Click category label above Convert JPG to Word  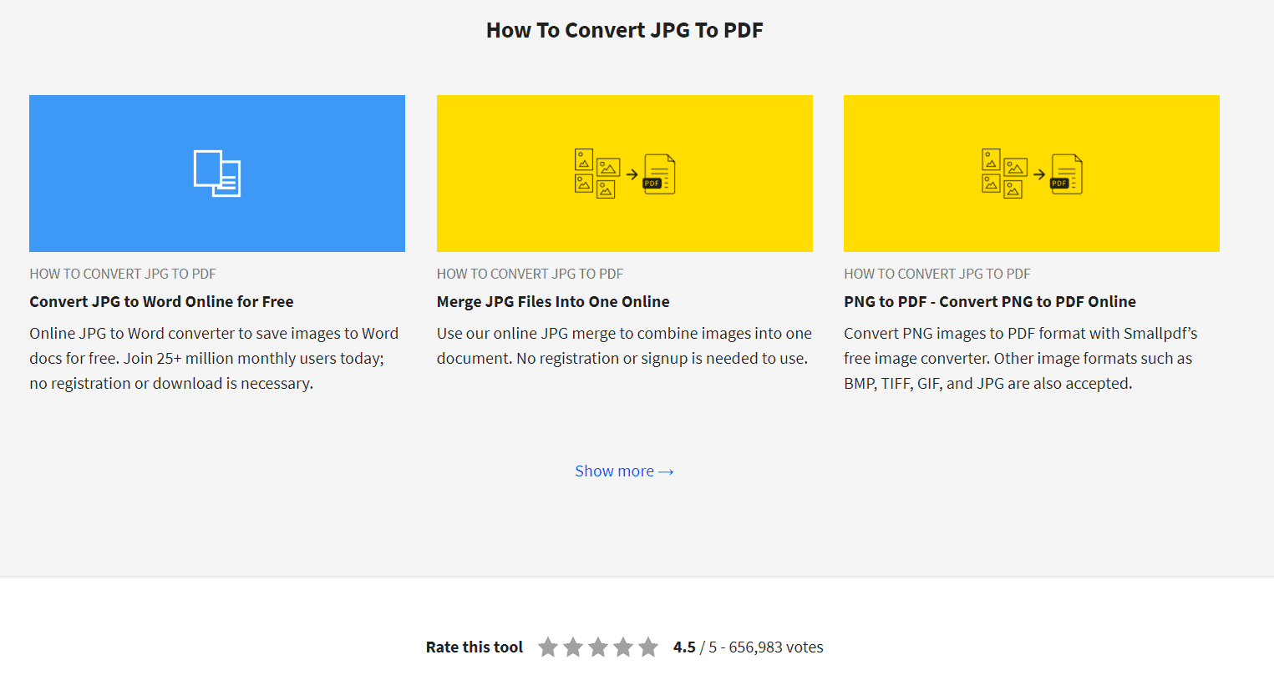(x=123, y=274)
